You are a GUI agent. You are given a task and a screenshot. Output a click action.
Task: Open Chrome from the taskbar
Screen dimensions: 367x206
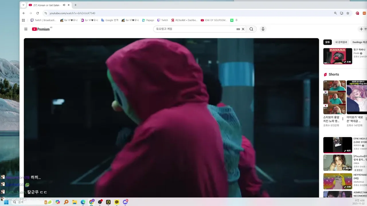[91, 202]
